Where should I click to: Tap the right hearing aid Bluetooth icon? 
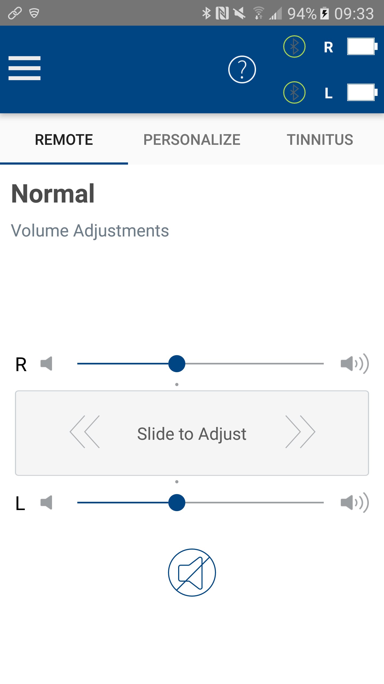294,46
